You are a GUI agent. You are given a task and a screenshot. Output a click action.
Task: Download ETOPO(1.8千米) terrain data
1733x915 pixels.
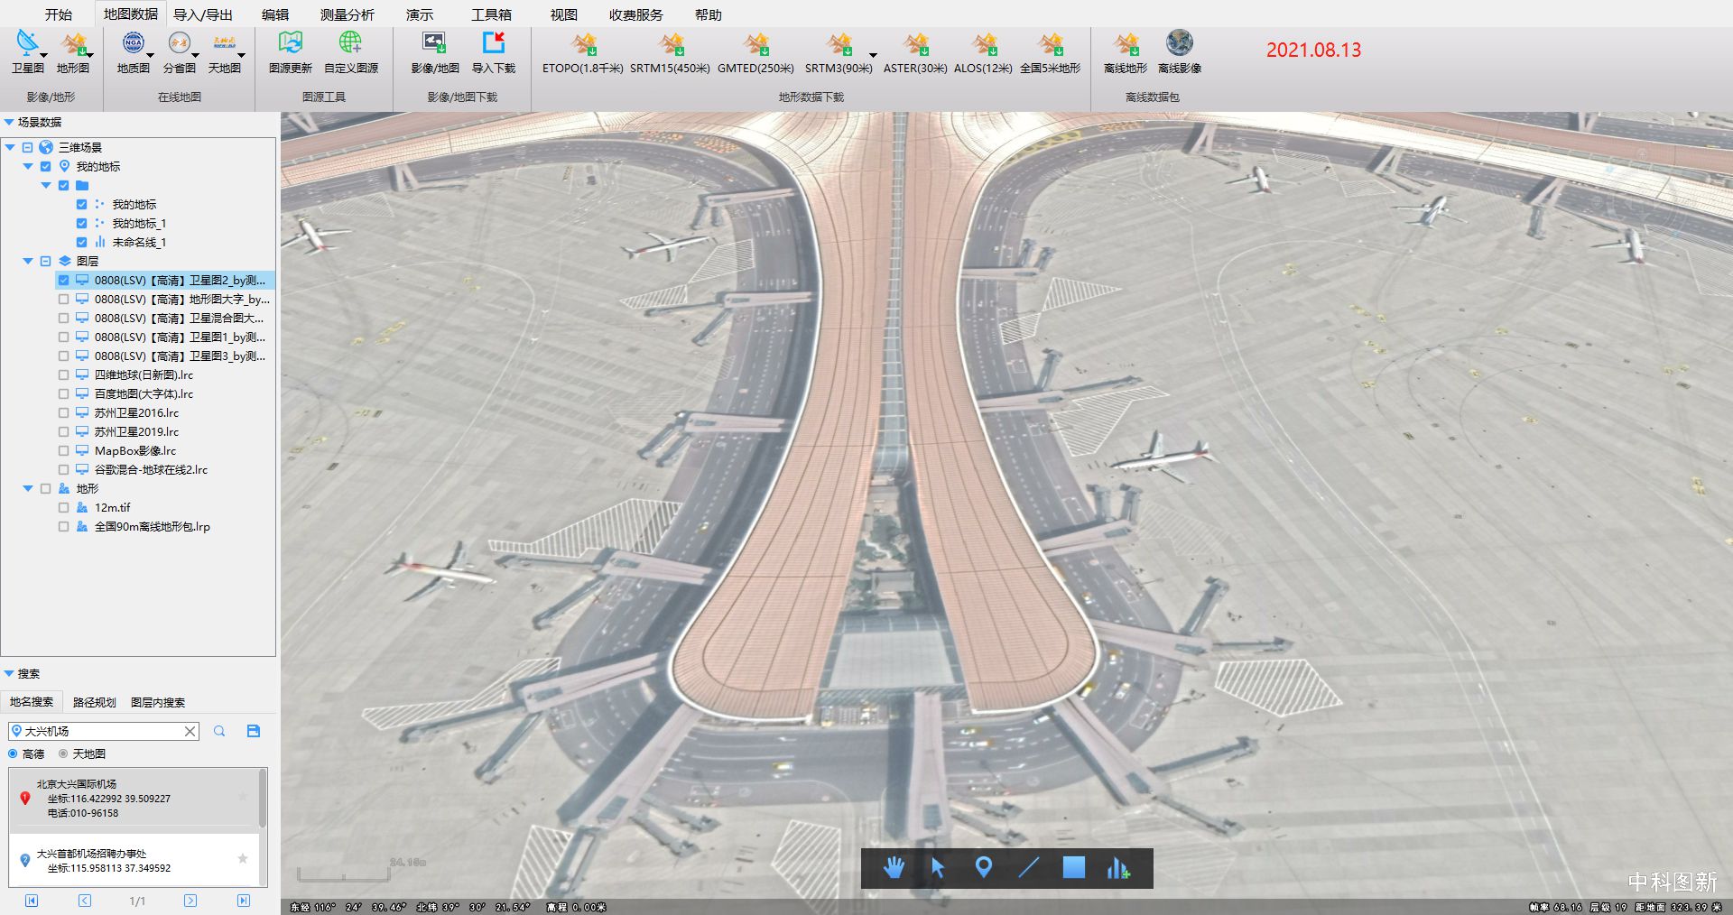click(582, 51)
